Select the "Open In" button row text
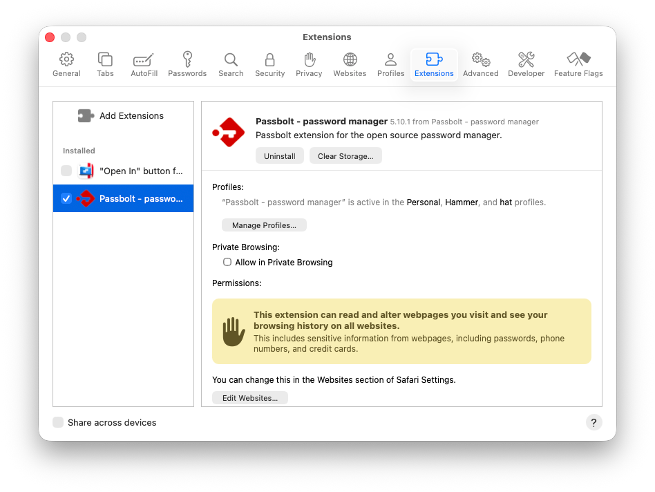 click(x=141, y=171)
